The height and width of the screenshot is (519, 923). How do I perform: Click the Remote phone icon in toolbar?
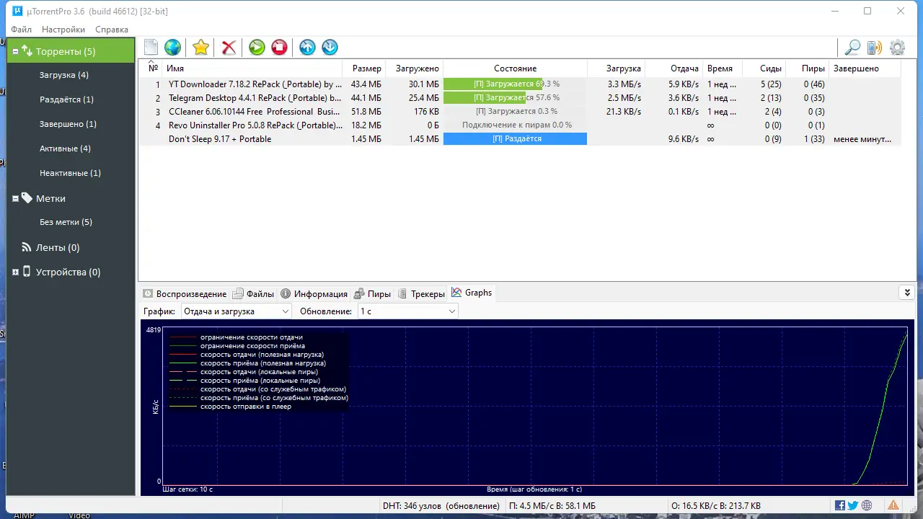(x=875, y=48)
